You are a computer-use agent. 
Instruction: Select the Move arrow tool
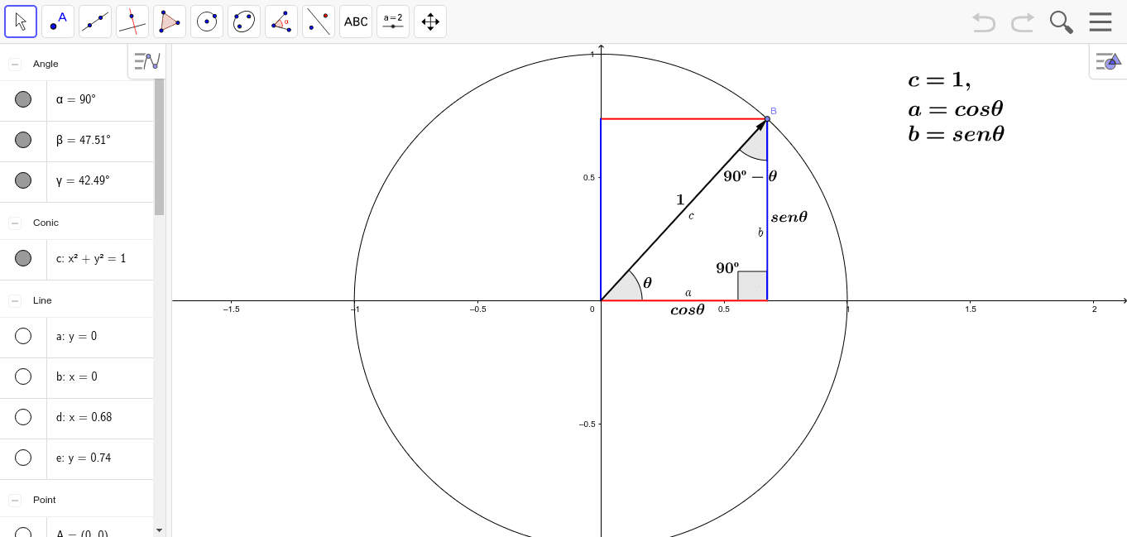(21, 22)
